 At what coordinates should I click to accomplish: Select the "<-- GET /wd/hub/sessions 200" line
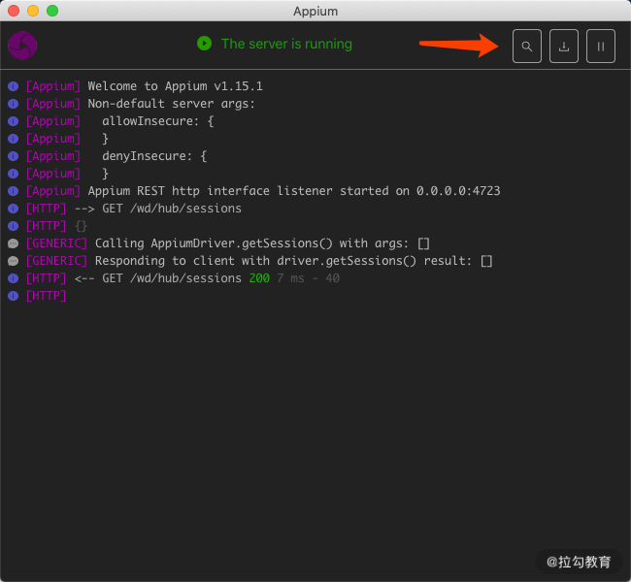pyautogui.click(x=183, y=278)
